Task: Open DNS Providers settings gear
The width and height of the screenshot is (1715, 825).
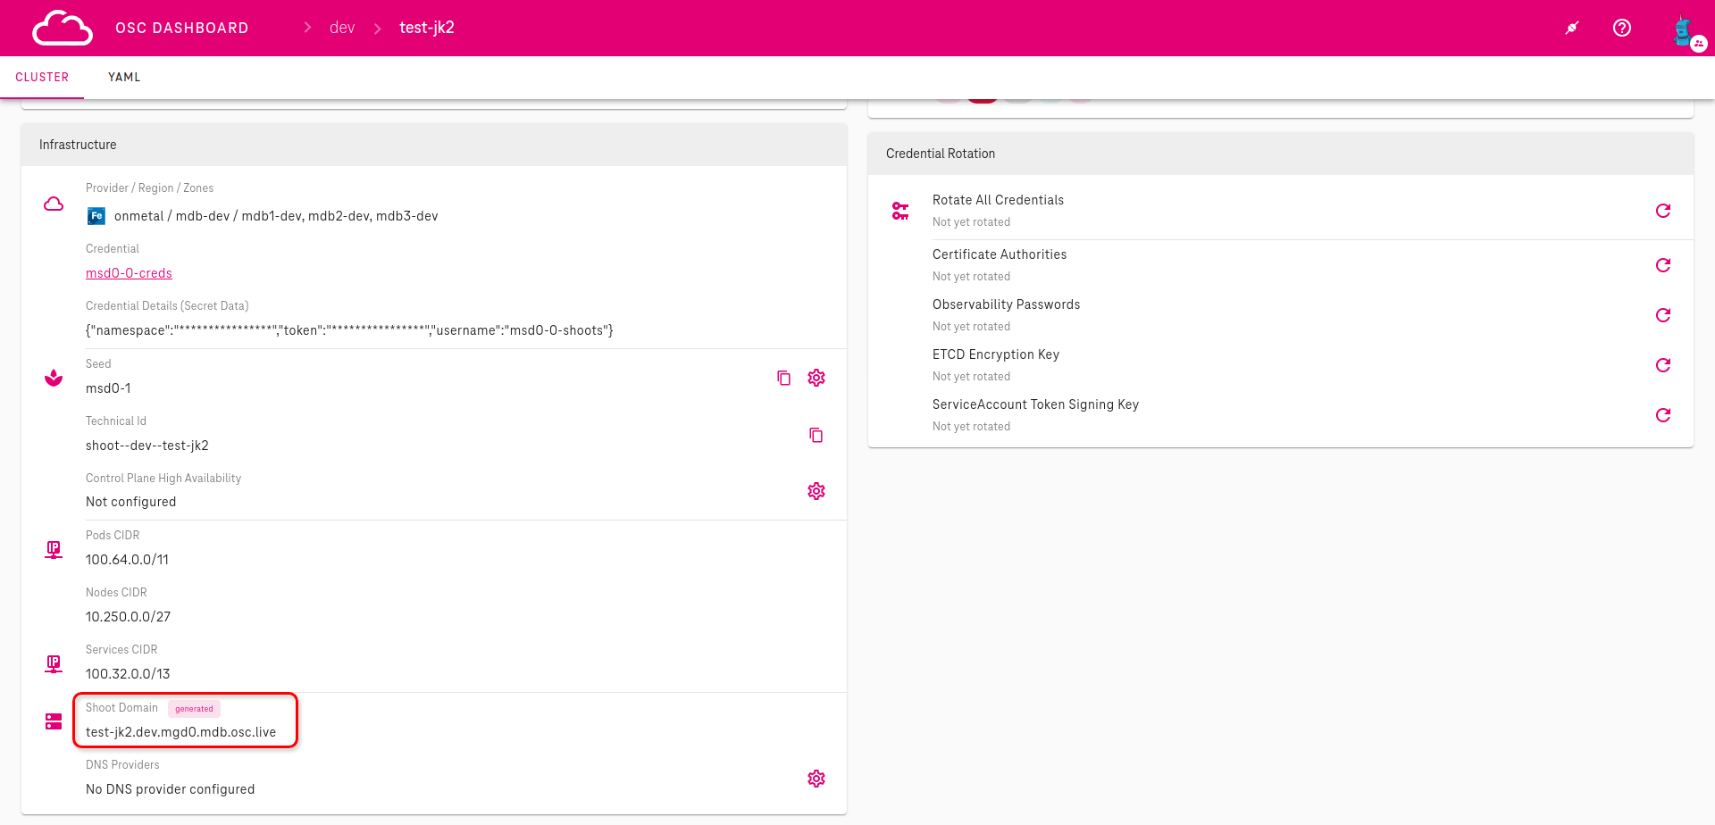Action: [x=816, y=779]
